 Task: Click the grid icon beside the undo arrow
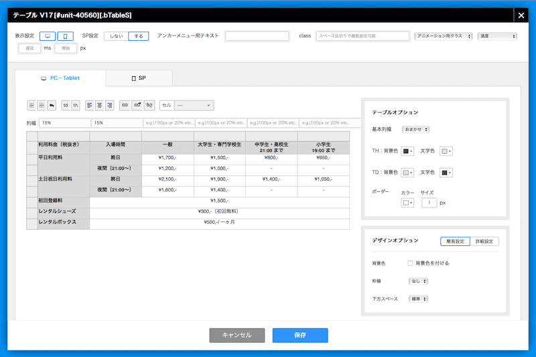click(42, 106)
